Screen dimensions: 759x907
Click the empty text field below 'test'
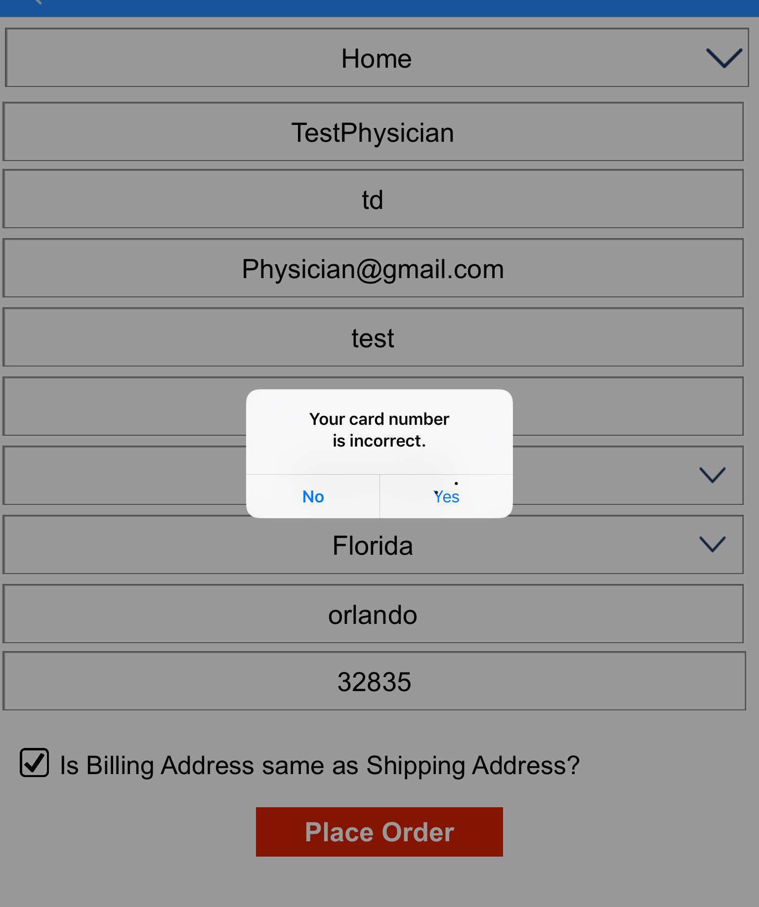(x=124, y=407)
